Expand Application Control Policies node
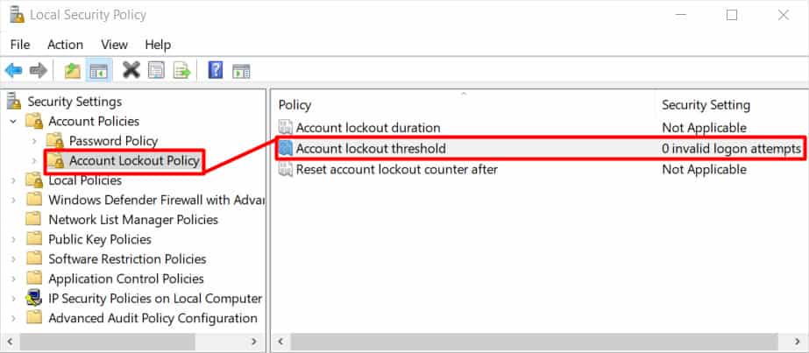The image size is (809, 353). point(13,279)
